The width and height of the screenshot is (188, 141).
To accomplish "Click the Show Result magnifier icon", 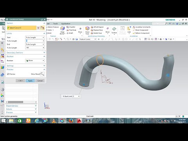I will (42, 74).
